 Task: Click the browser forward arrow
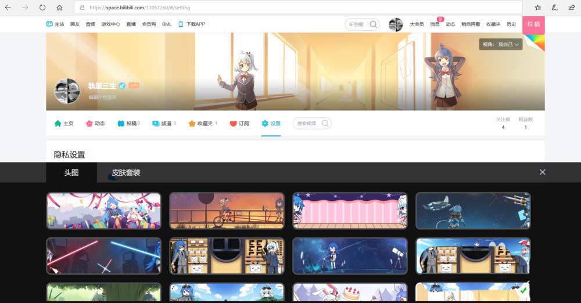(x=25, y=8)
